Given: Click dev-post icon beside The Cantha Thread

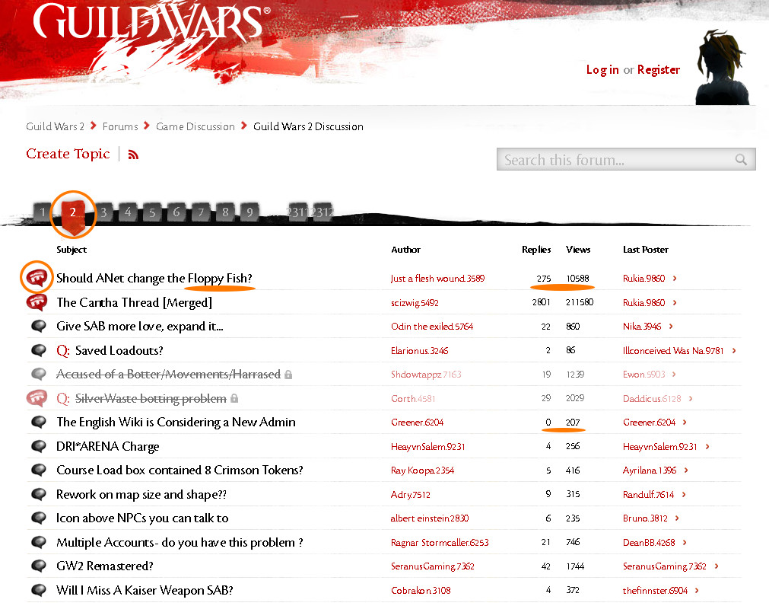Looking at the screenshot, I should [x=37, y=302].
